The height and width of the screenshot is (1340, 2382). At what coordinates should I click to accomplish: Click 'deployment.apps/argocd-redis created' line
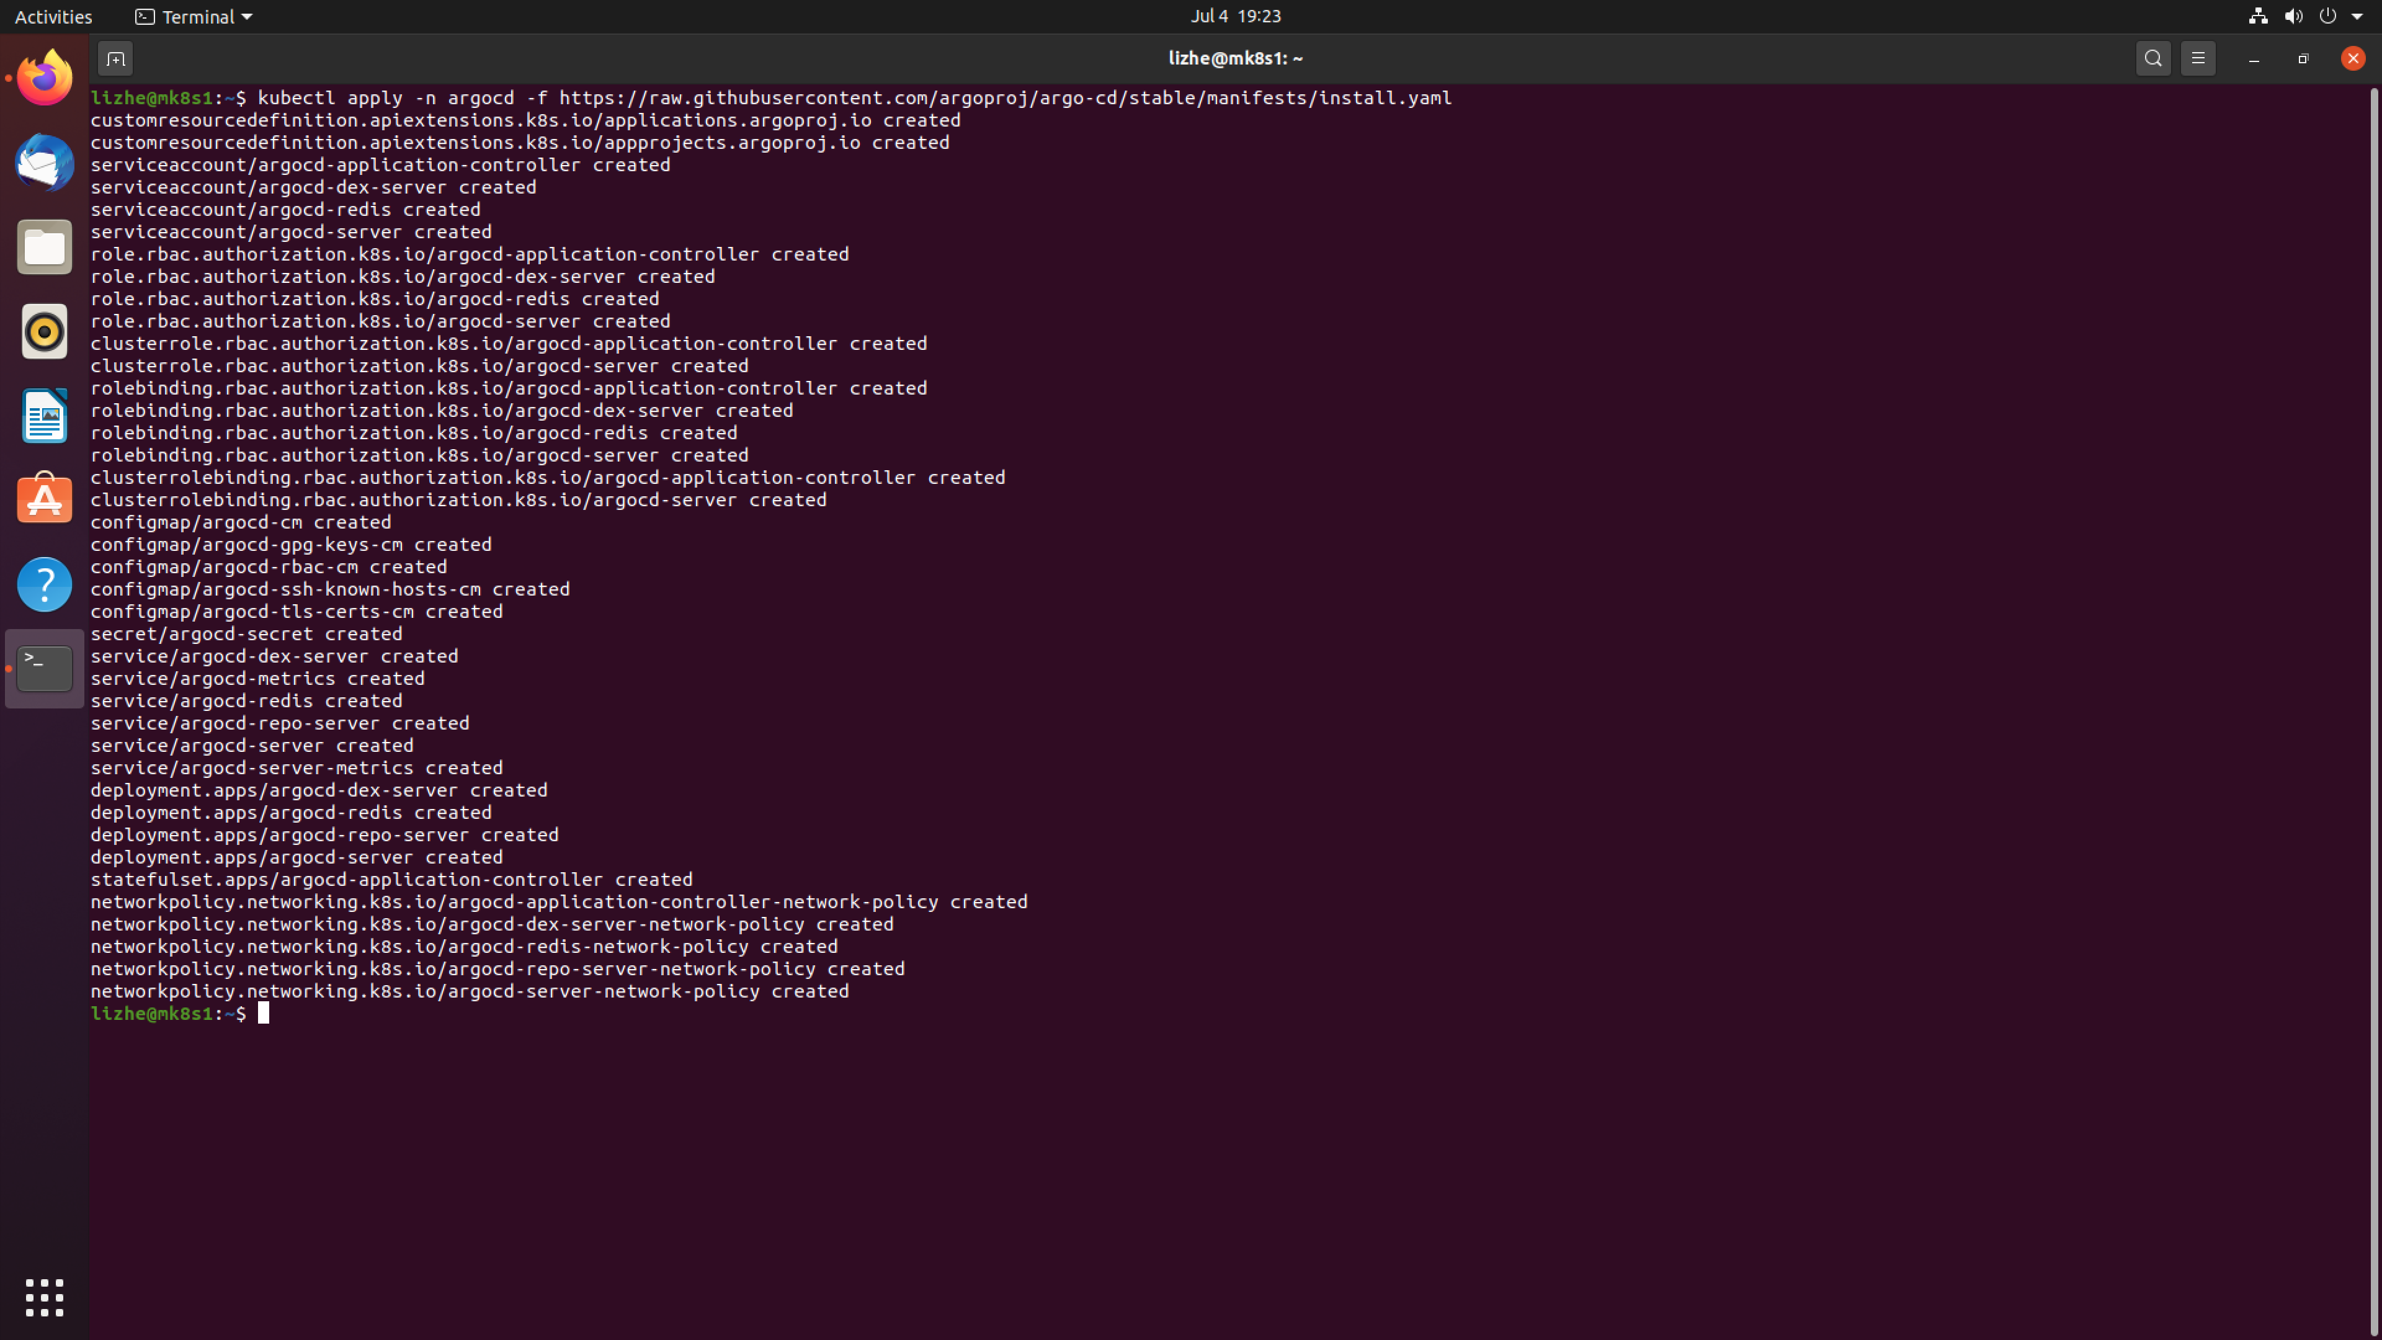pyautogui.click(x=292, y=812)
